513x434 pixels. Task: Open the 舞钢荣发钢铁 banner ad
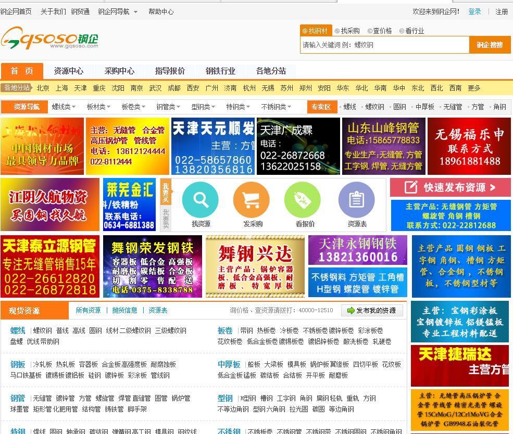tap(153, 266)
